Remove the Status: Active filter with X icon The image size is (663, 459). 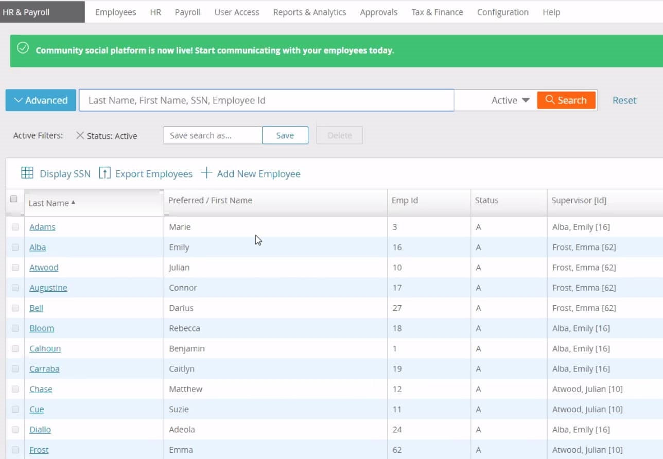pyautogui.click(x=80, y=135)
